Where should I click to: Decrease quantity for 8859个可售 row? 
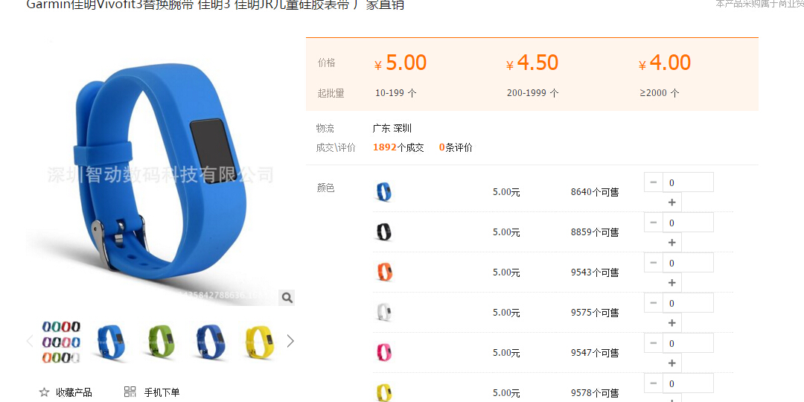(x=654, y=222)
